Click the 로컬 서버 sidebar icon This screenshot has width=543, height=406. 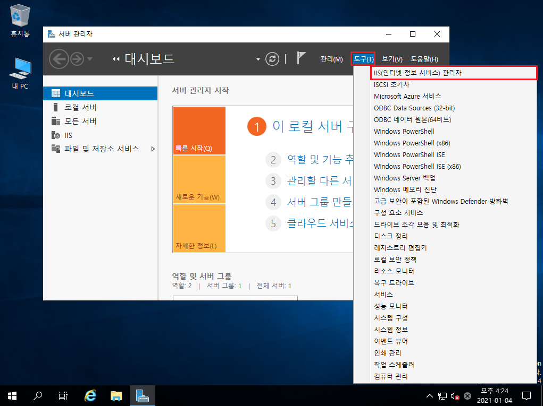point(55,107)
